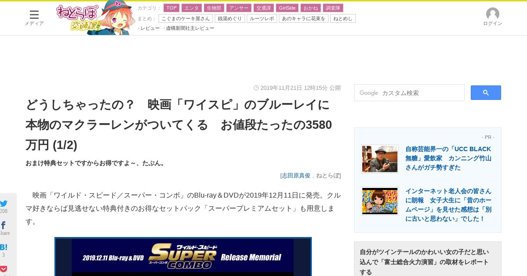Image resolution: width=527 pixels, height=276 pixels.
Task: Open あのキャラに花束を summary link
Action: (303, 18)
